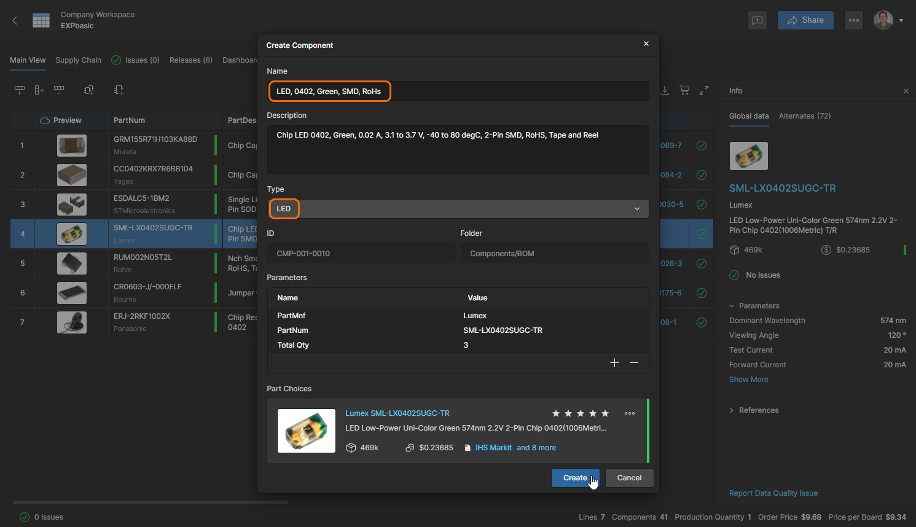The height and width of the screenshot is (527, 916).
Task: Close the Info panel
Action: pyautogui.click(x=906, y=91)
